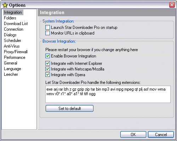Click inside the file extensions text box
Image resolution: width=177 pixels, height=141 pixels.
pyautogui.click(x=108, y=94)
